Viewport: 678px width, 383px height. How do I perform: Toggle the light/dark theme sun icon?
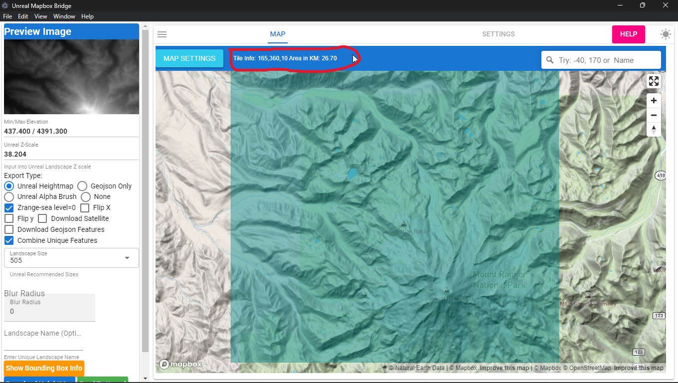[x=666, y=34]
